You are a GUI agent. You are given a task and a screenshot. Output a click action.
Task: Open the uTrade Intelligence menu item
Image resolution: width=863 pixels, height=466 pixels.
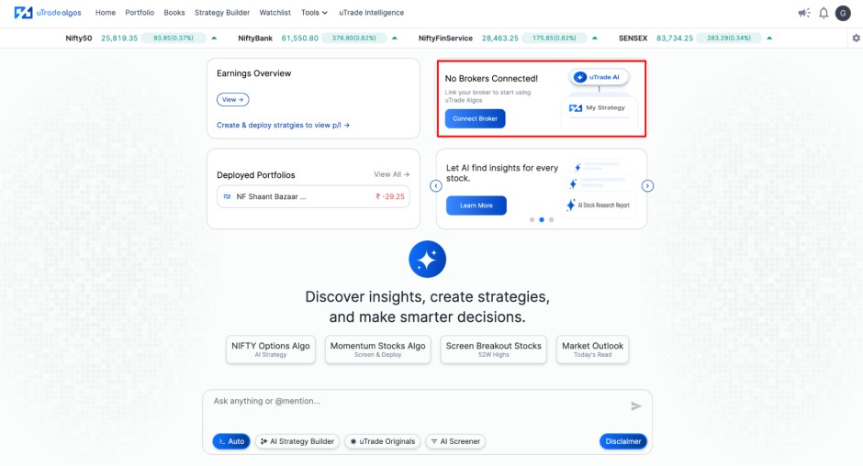click(371, 13)
